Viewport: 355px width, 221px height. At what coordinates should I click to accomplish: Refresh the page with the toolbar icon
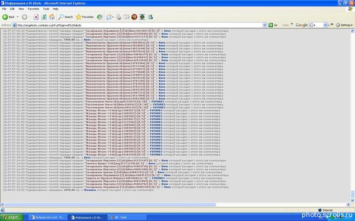pos(44,17)
